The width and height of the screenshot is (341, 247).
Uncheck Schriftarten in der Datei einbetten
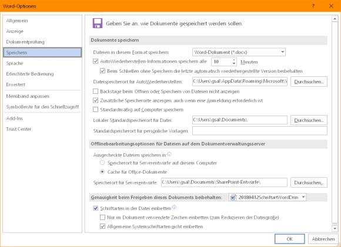95,208
